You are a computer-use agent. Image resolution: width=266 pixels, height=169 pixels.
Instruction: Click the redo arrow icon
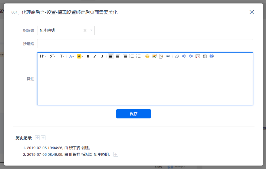(191, 56)
